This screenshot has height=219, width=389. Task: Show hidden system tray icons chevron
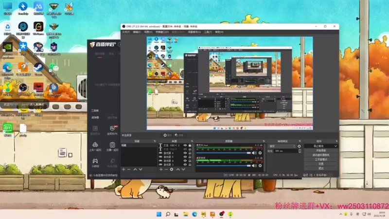coord(341,214)
